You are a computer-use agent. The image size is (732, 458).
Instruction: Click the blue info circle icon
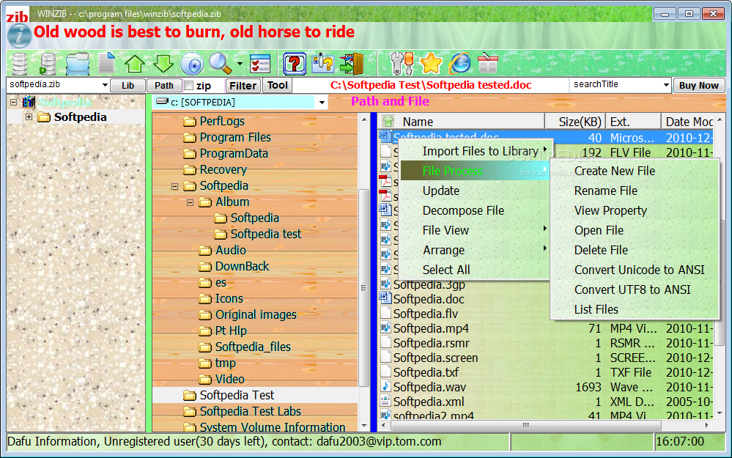pyautogui.click(x=20, y=35)
